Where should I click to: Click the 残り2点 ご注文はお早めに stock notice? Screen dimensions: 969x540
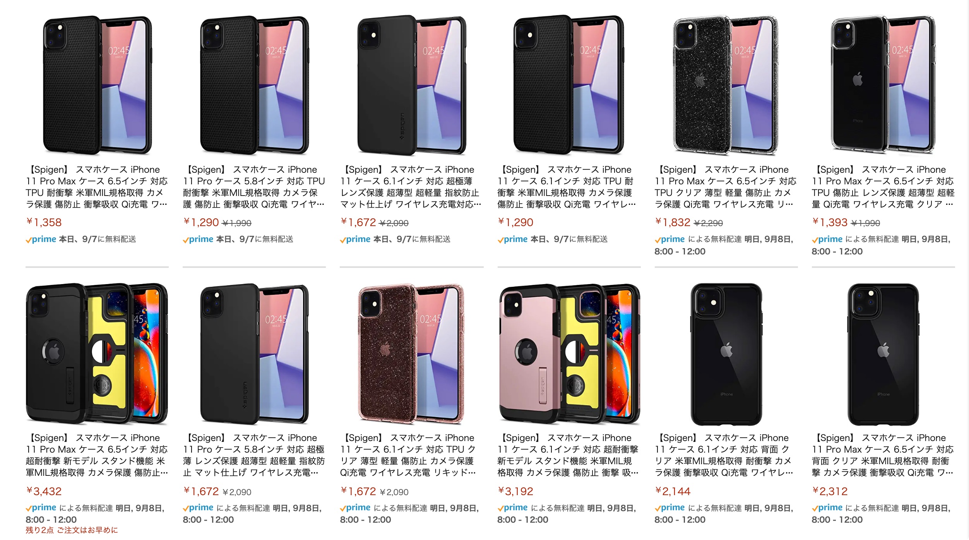coord(72,530)
